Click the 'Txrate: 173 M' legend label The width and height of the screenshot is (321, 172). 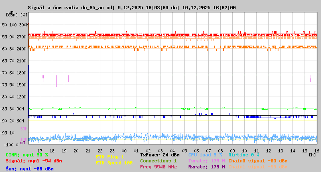[207, 161]
